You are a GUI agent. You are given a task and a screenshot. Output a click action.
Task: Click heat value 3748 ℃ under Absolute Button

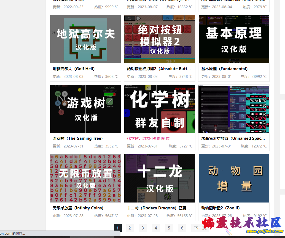(x=181, y=76)
